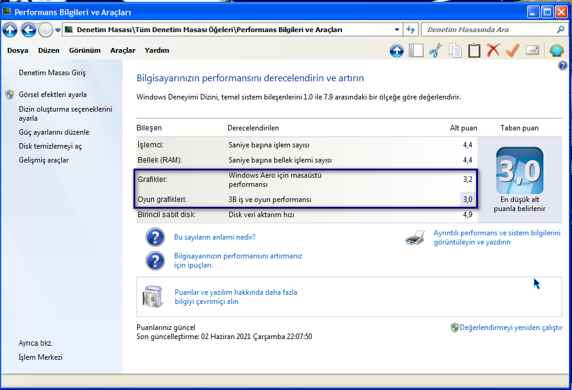
Task: Click the question icon beside 'Bu sayıların anlamı nedir?'
Action: pyautogui.click(x=155, y=237)
